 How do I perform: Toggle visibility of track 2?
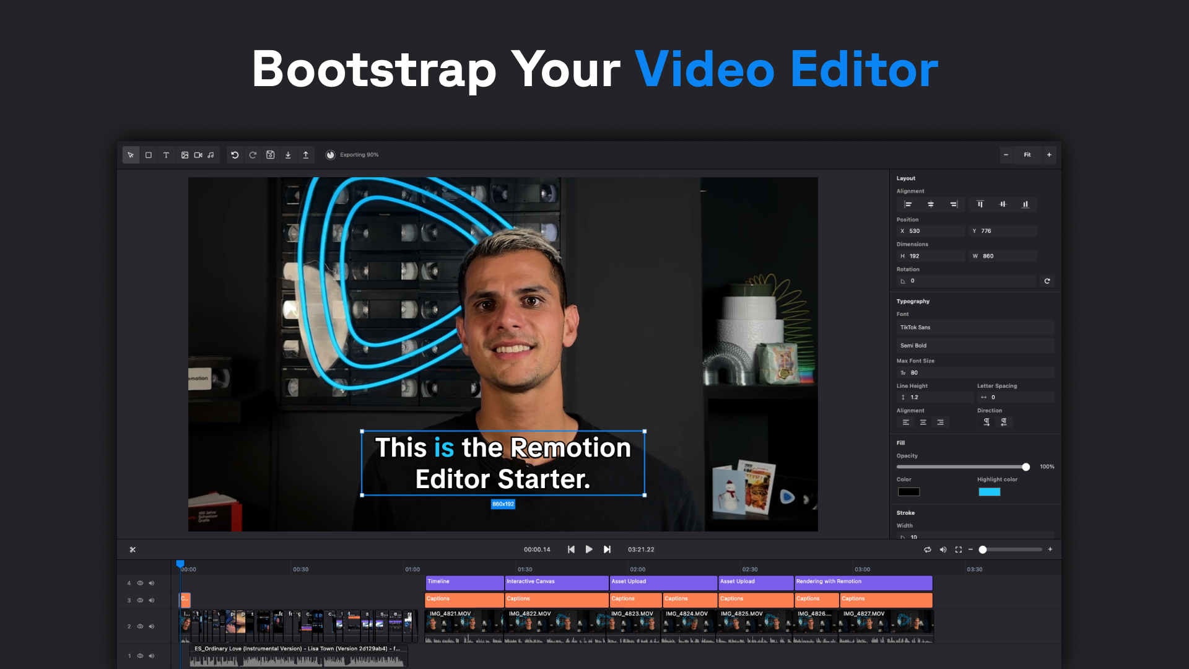point(140,626)
